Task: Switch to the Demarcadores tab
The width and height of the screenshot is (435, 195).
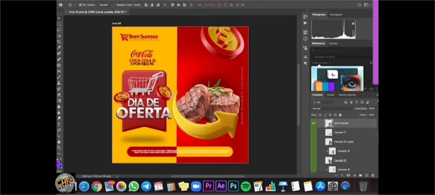Action: (347, 95)
